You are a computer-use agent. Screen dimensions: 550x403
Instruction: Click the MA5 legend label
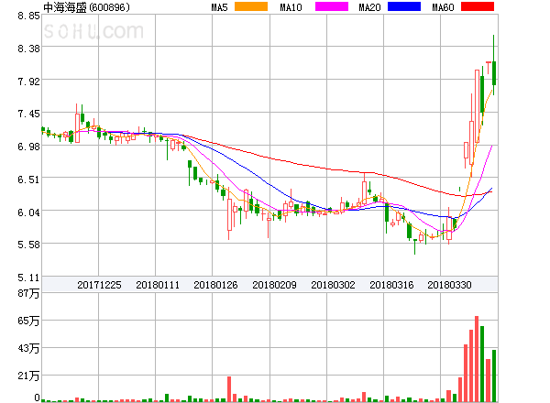coord(219,7)
